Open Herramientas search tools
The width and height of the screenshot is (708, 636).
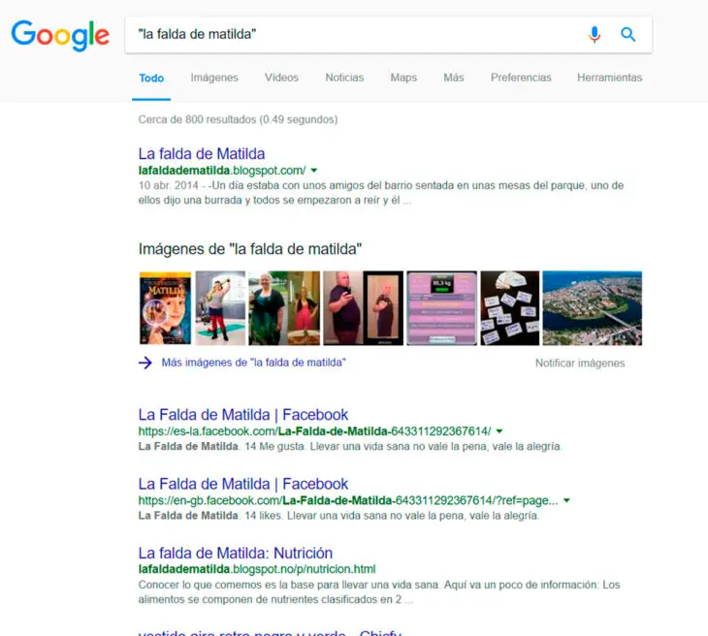tap(610, 78)
